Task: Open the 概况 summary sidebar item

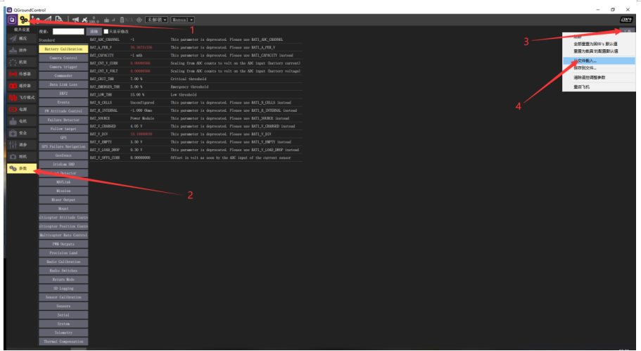Action: click(22, 39)
